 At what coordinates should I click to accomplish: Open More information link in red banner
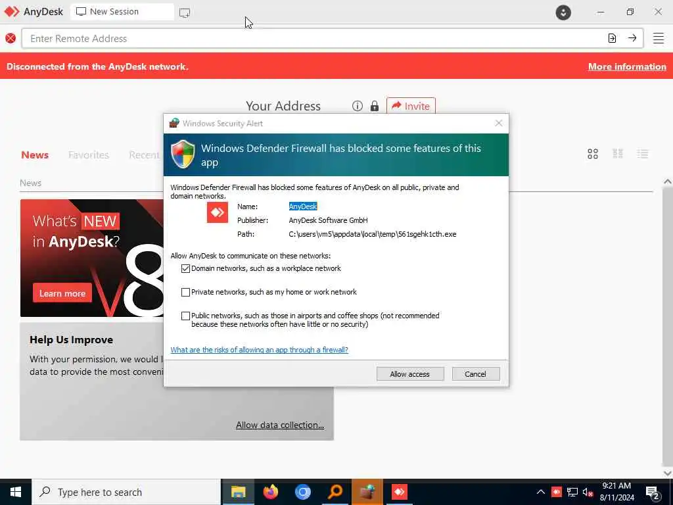click(627, 66)
